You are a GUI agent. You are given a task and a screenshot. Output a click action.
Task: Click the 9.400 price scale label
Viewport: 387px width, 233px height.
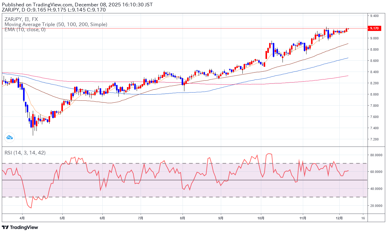click(x=374, y=16)
